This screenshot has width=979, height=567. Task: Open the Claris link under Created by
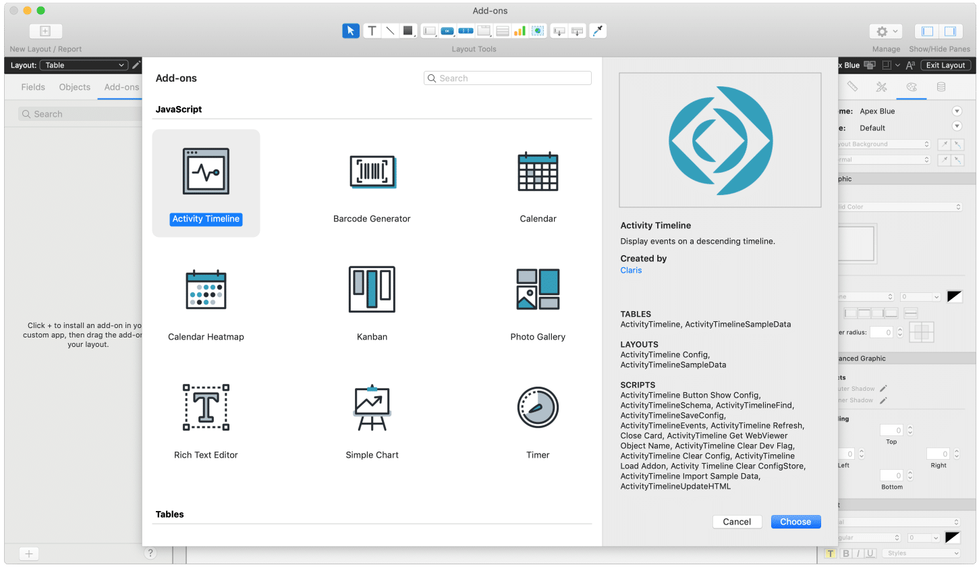click(x=630, y=270)
